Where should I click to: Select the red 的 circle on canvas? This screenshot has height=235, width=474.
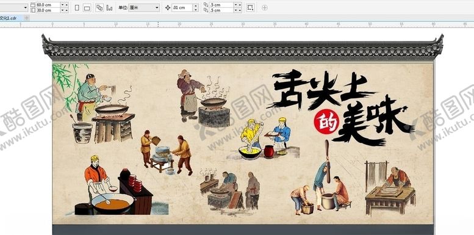point(326,122)
